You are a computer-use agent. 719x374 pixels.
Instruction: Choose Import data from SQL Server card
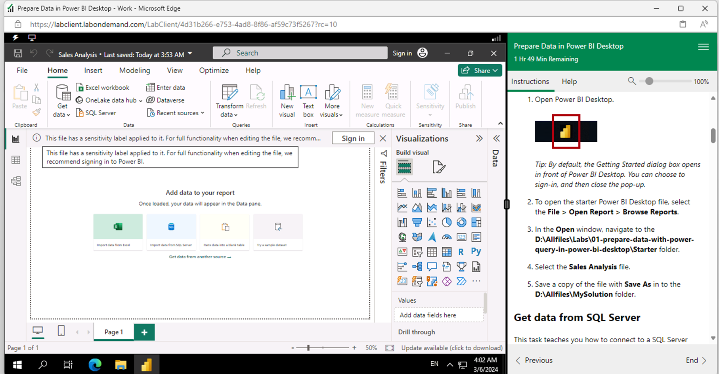(x=171, y=232)
